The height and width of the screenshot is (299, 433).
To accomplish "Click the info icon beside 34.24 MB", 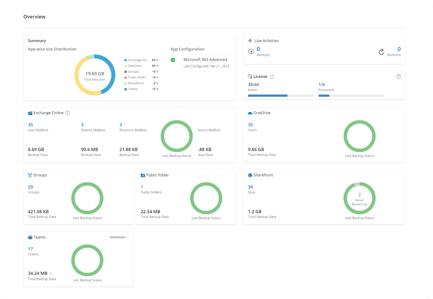I will 51,274.
